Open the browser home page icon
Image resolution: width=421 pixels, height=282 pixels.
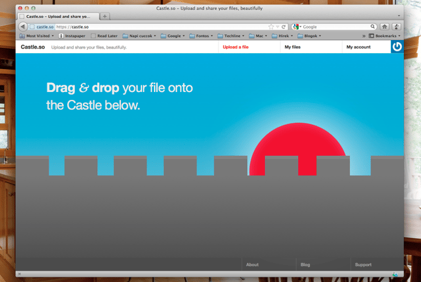[384, 26]
